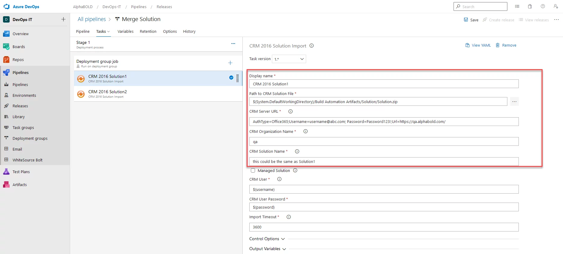Open the Marketplace shopping bag icon
The width and height of the screenshot is (563, 254).
[x=530, y=6]
